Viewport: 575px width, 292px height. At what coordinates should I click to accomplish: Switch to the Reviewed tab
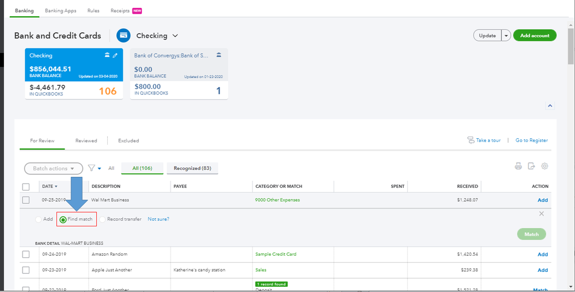tap(86, 141)
